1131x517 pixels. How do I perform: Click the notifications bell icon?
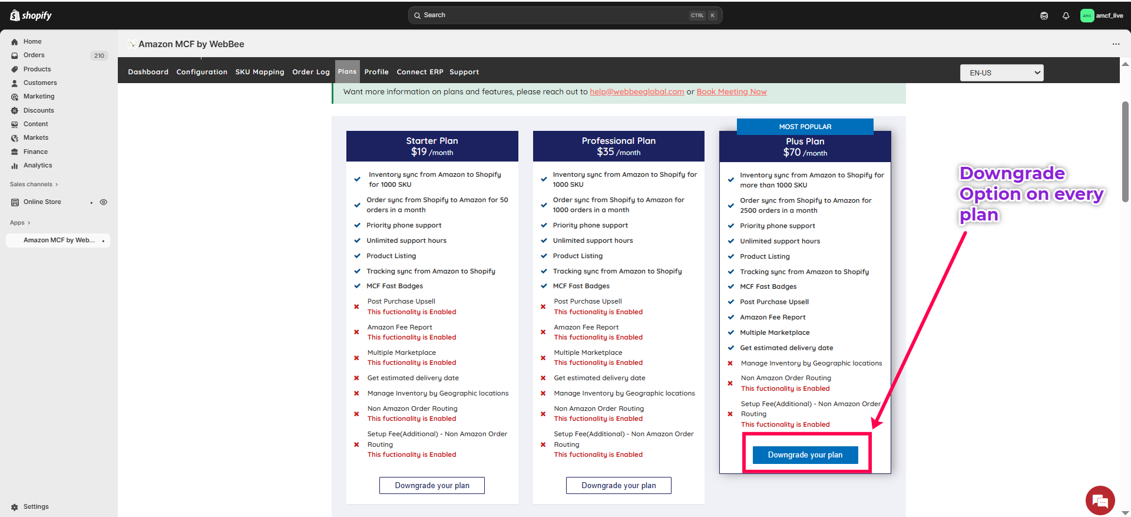[x=1066, y=16]
